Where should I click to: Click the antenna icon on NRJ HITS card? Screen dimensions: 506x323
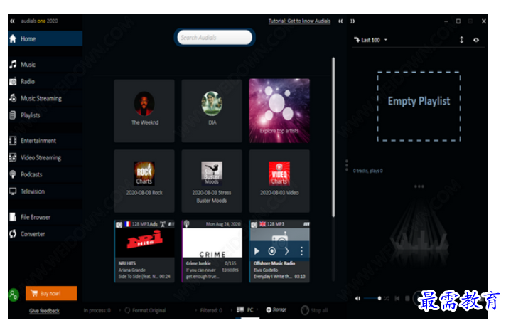163,224
